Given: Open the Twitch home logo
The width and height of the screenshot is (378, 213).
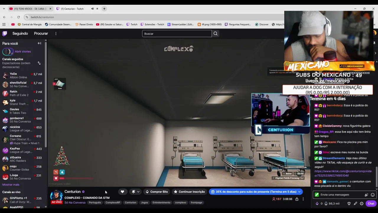Looking at the screenshot, I should [x=5, y=33].
